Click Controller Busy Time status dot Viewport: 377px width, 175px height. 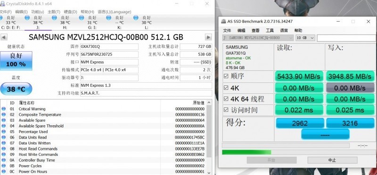[4, 160]
